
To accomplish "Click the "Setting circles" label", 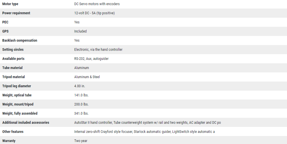I will (13, 50).
